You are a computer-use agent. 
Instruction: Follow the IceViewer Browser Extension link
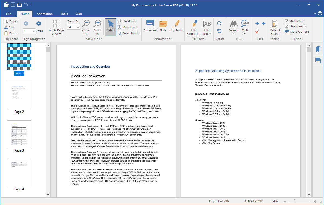[x=86, y=143]
